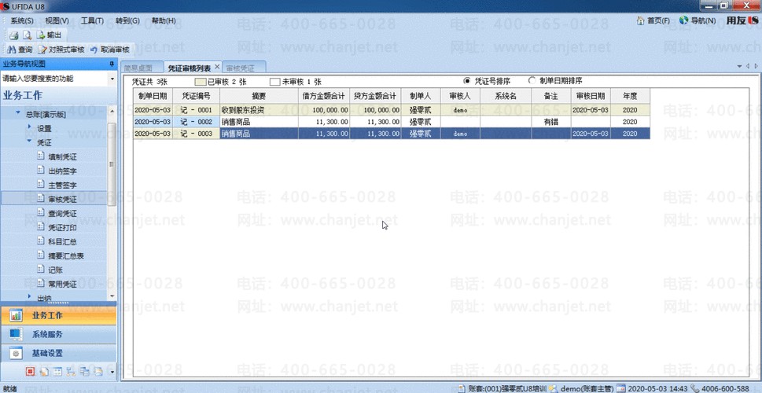Viewport: 762px width, 393px height.
Task: Click the red square icon at the sidebar bottom
Action: (30, 372)
